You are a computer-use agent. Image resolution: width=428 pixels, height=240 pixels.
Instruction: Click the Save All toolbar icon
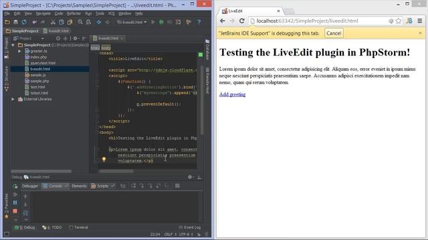click(x=15, y=22)
